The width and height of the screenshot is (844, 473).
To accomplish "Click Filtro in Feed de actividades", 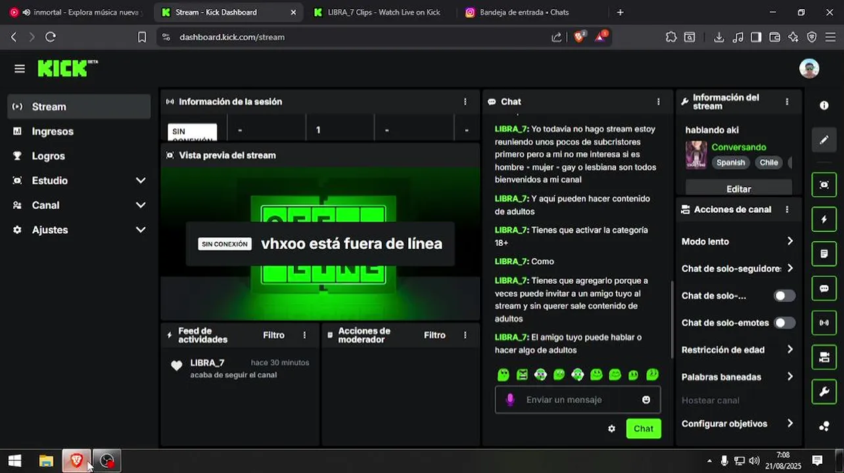I will point(273,335).
